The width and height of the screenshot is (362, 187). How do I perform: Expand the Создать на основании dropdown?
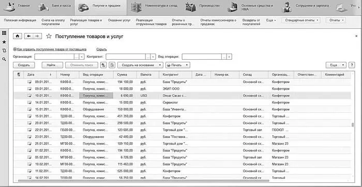pos(140,65)
